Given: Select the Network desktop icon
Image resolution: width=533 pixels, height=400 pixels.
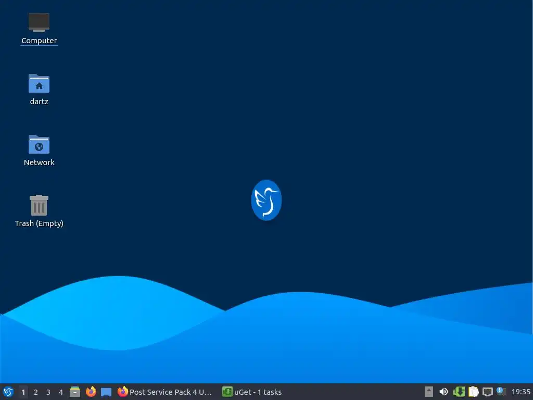Looking at the screenshot, I should tap(39, 151).
